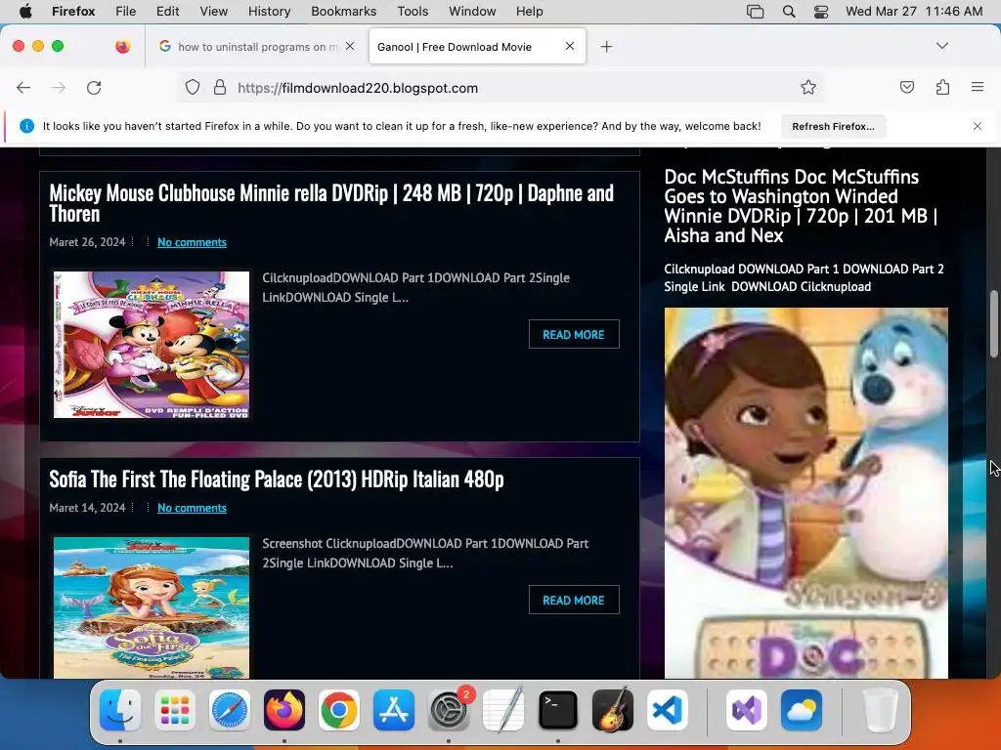Click the Firefox app name menu
1001x750 pixels.
[73, 11]
